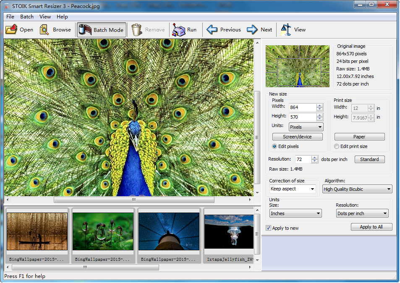Open the Help menu

coord(62,17)
